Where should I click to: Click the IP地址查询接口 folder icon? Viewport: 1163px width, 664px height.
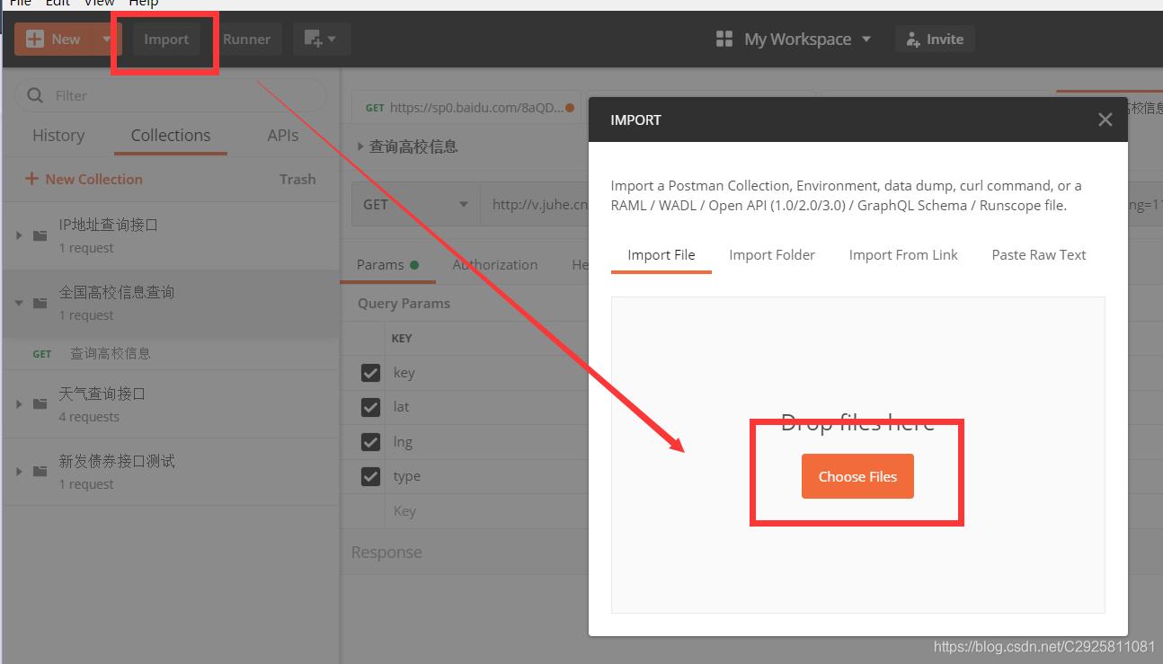pos(40,235)
